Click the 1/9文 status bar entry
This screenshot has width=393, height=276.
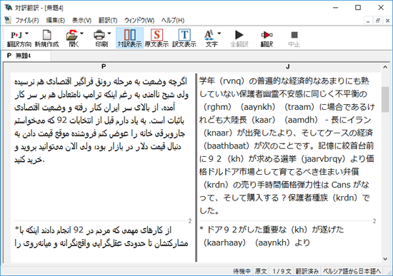[x=282, y=271]
